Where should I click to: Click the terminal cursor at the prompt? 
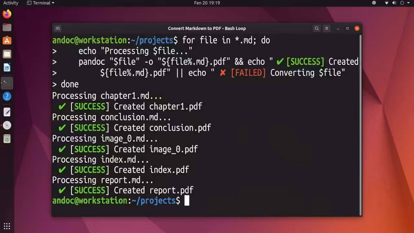pos(187,201)
